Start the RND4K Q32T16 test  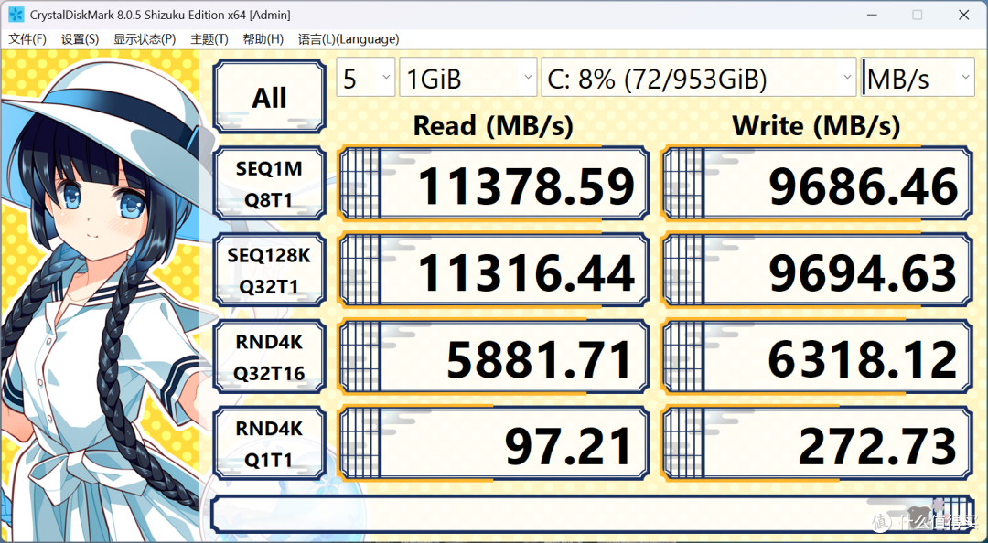pyautogui.click(x=270, y=357)
